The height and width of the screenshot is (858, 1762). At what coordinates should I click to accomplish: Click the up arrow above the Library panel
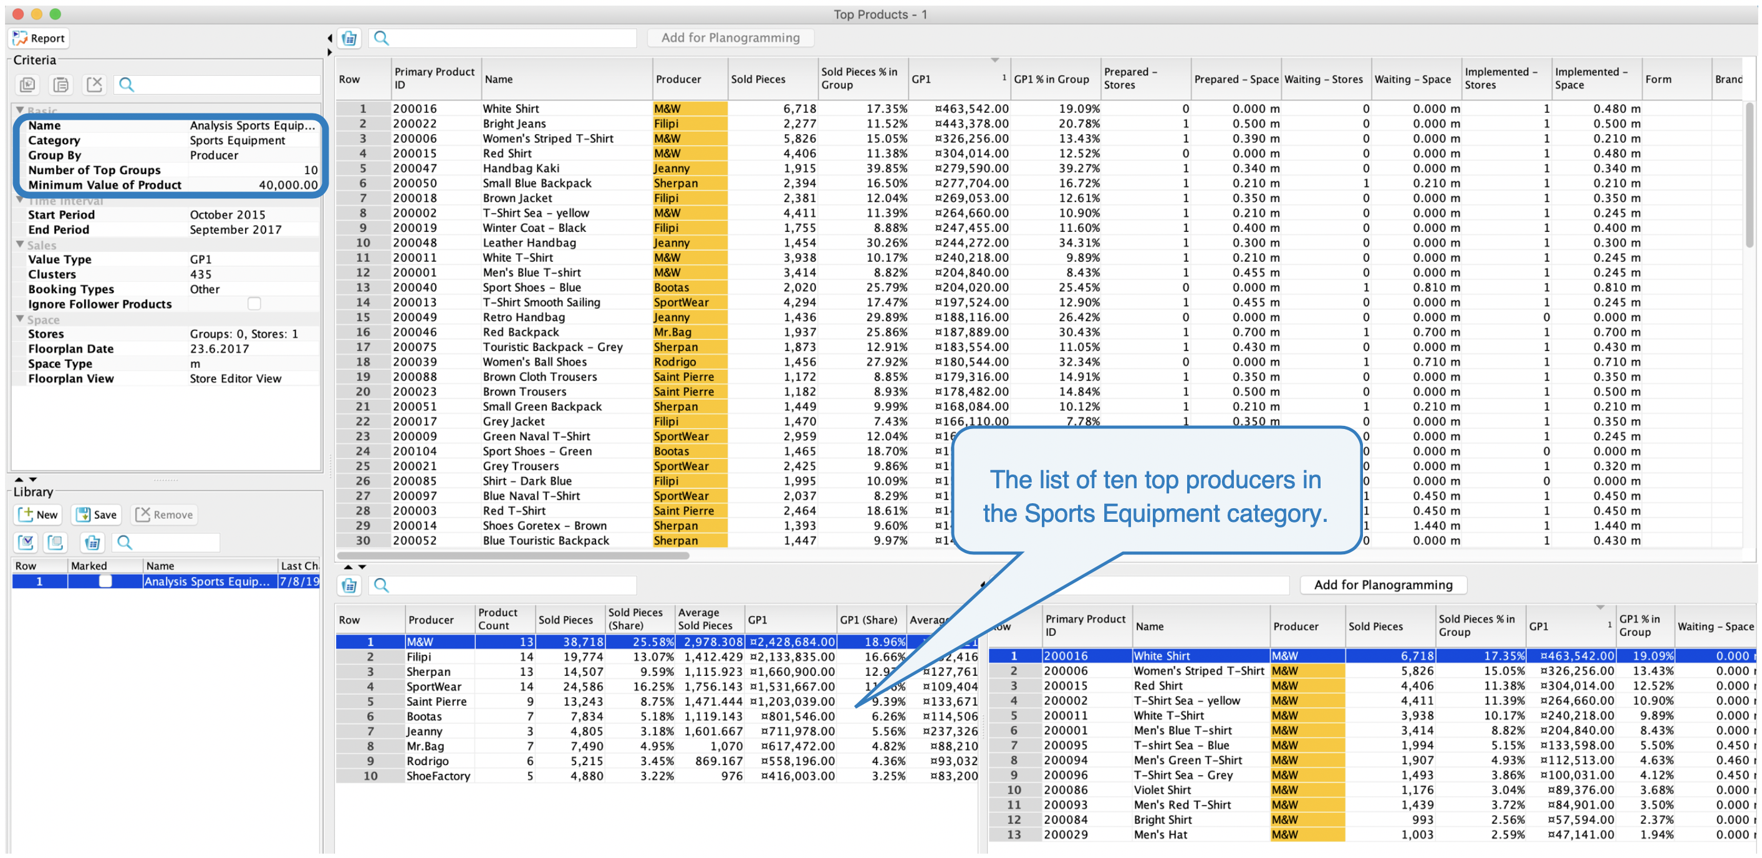click(x=19, y=480)
